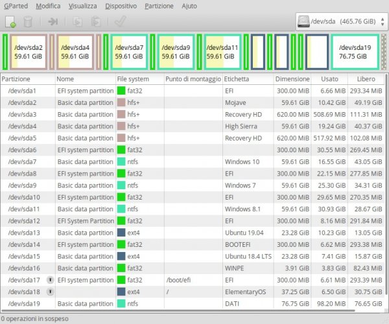Select the /dev/sda5 partition row

(x=193, y=138)
